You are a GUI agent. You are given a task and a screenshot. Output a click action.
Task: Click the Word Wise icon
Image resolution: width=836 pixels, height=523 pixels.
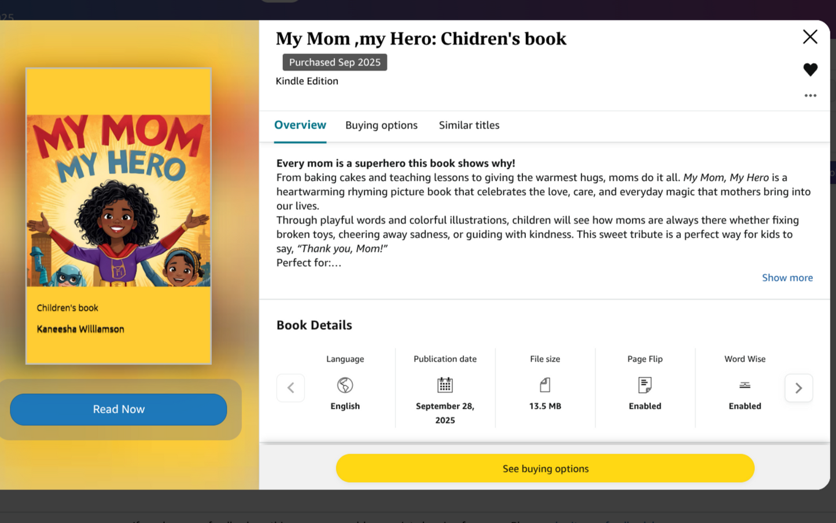coord(745,384)
